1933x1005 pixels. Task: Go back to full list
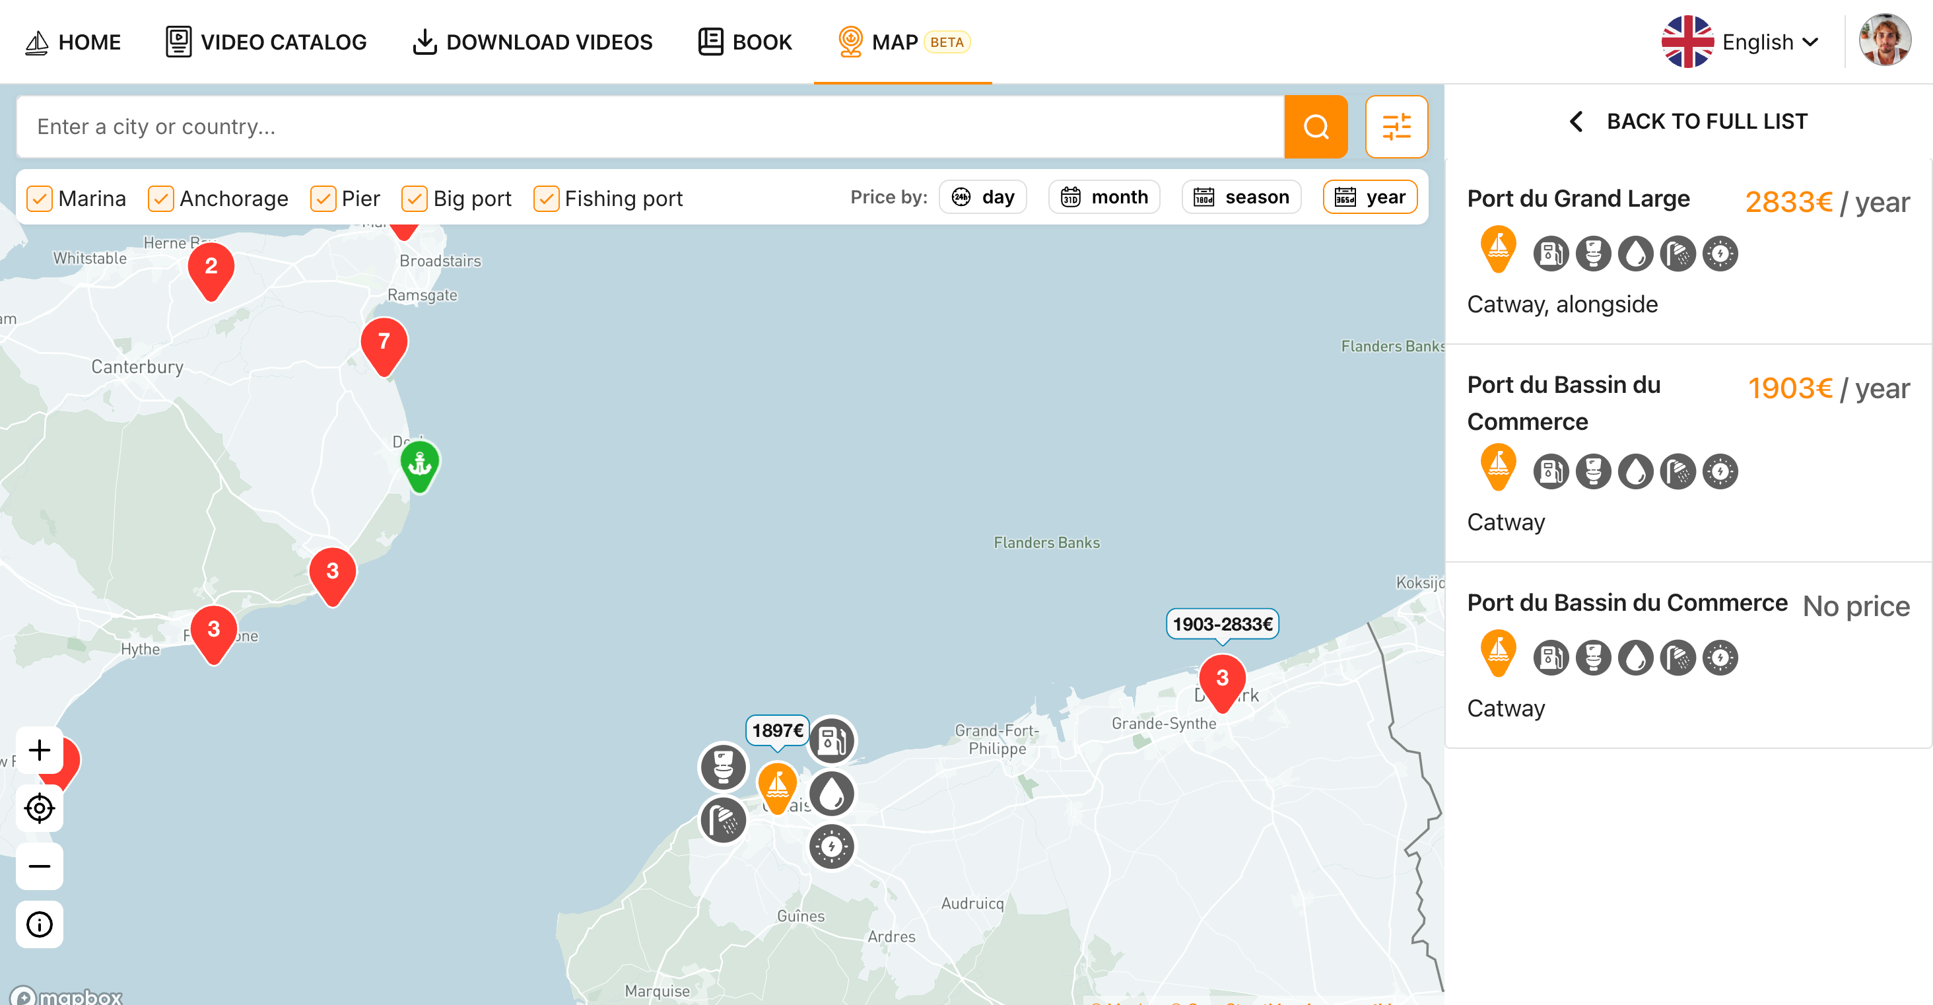pyautogui.click(x=1688, y=121)
